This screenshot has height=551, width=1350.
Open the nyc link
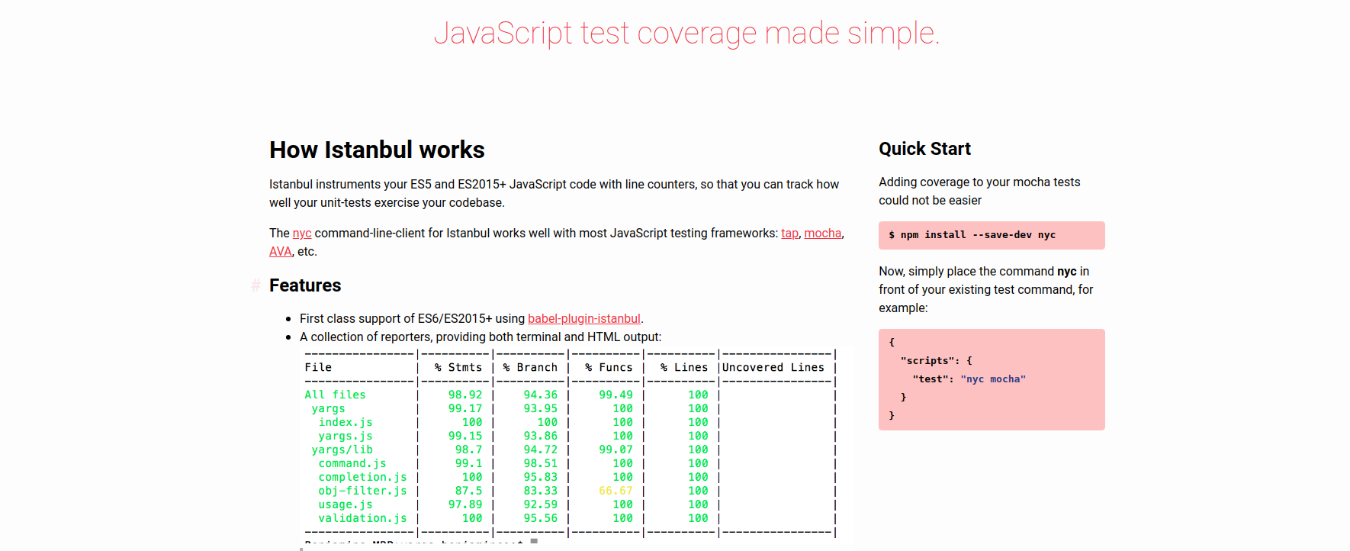click(x=302, y=234)
